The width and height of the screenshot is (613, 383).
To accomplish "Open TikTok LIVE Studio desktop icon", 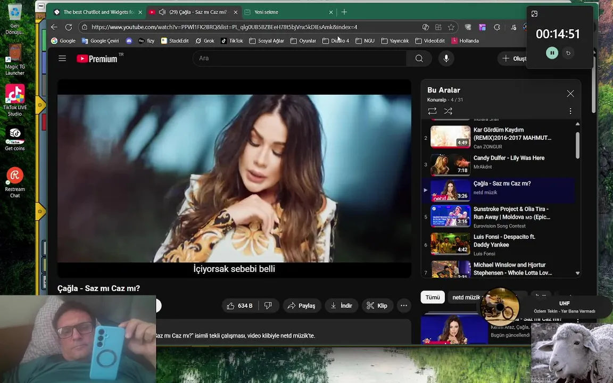I will (x=15, y=100).
